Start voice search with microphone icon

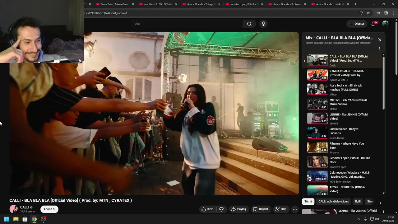pyautogui.click(x=263, y=24)
